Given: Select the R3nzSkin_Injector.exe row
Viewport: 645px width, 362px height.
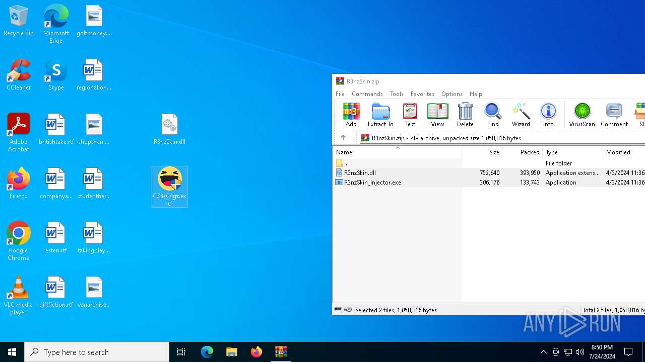Looking at the screenshot, I should (489, 183).
